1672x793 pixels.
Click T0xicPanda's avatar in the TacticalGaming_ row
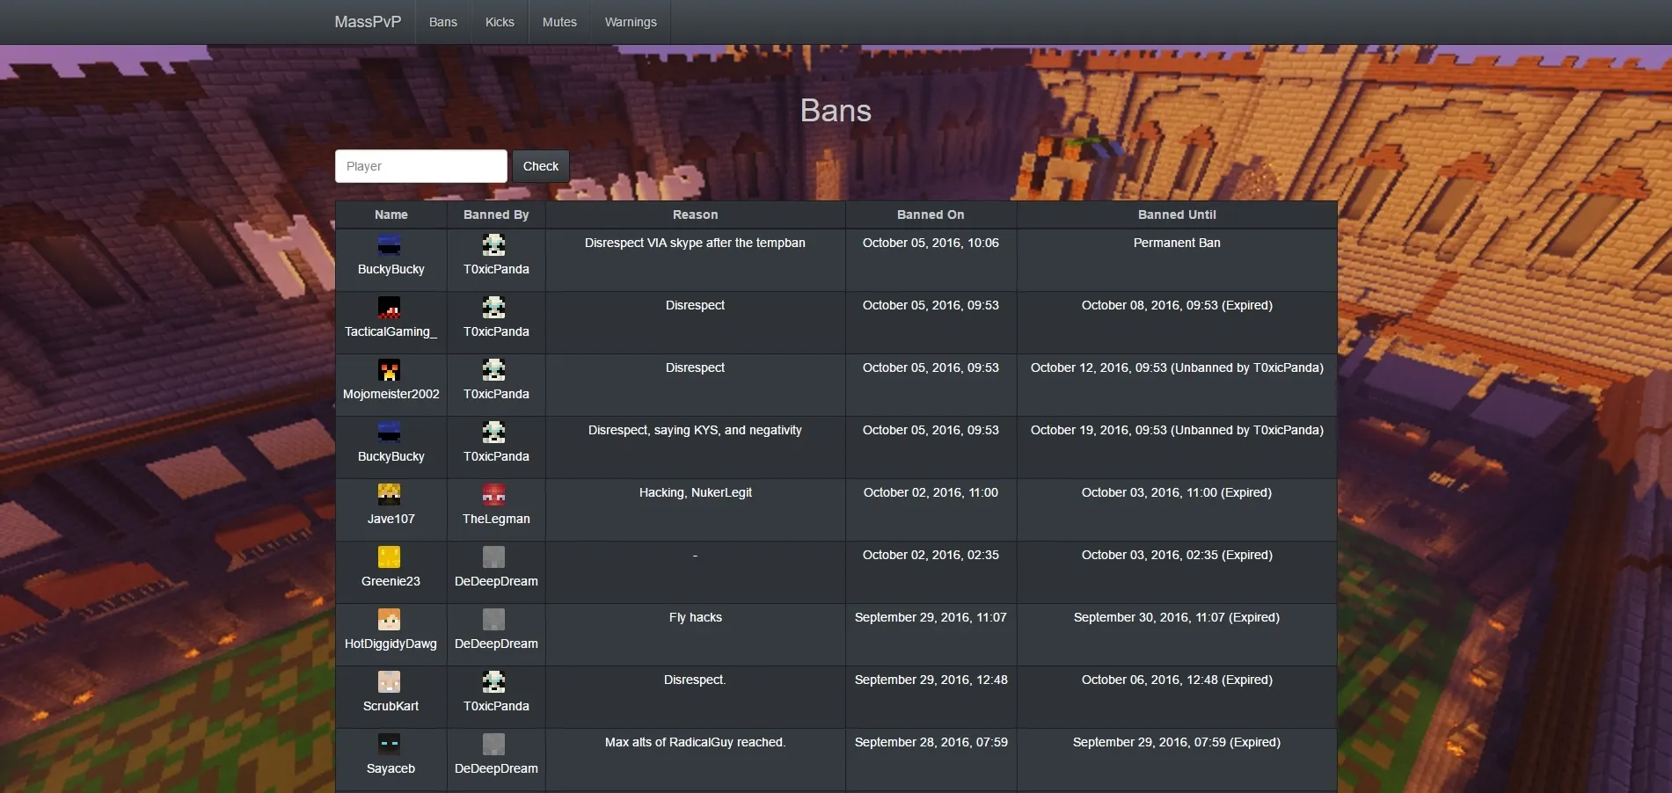(493, 308)
